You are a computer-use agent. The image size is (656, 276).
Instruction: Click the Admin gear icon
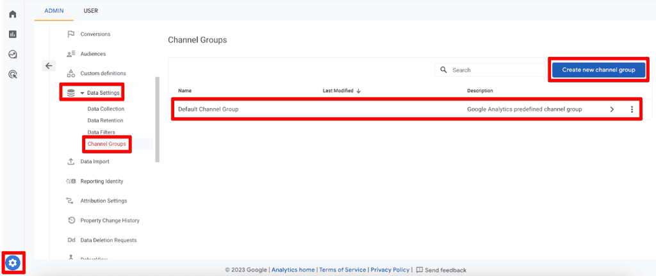(13, 263)
